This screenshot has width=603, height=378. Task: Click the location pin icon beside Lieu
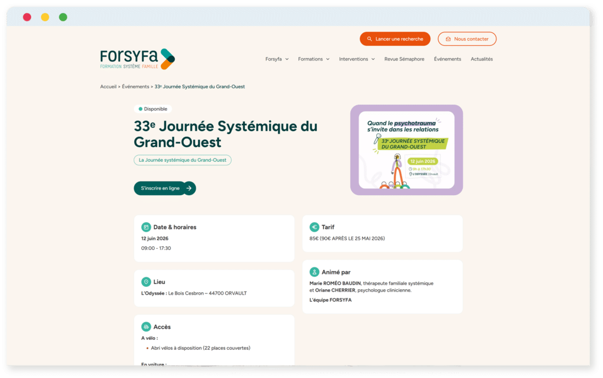[146, 282]
